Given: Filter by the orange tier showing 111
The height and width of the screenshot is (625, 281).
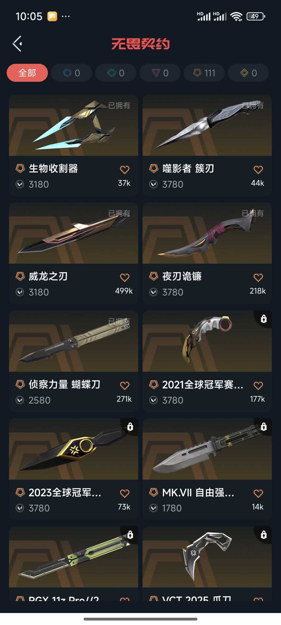Looking at the screenshot, I should click(x=204, y=73).
